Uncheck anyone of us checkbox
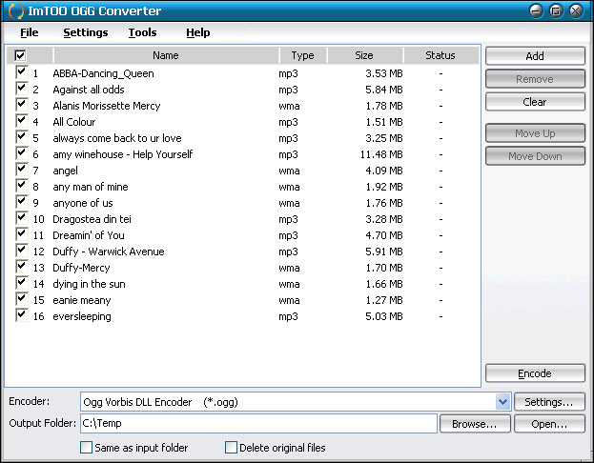Image resolution: width=594 pixels, height=463 pixels. (22, 202)
